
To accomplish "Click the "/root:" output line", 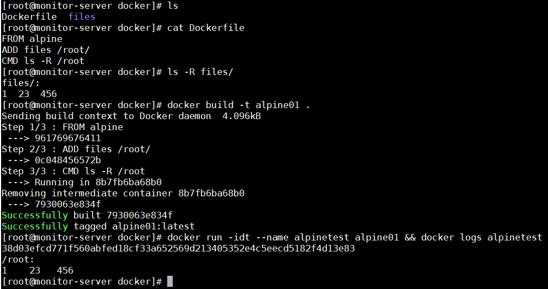I will click(x=18, y=259).
